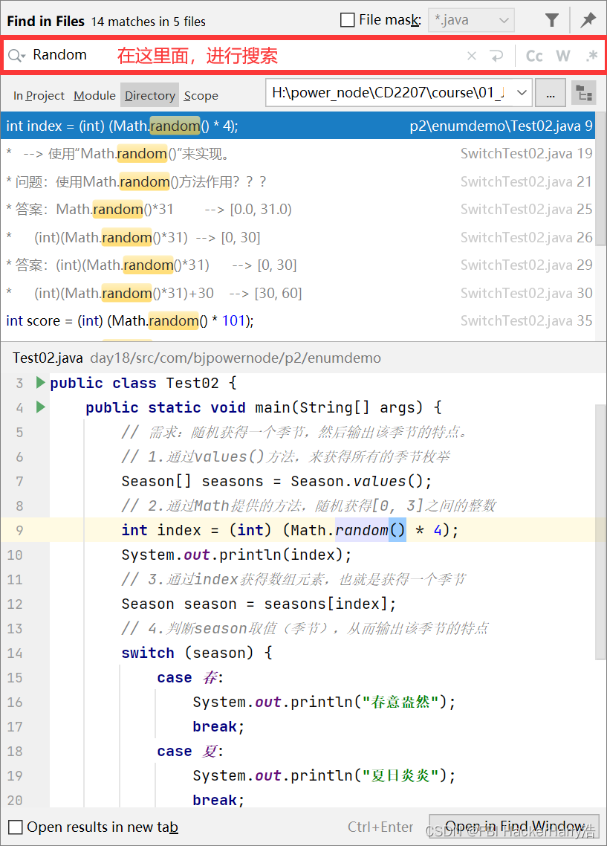
Task: Click seasons[index] code on line 12
Action: pos(325,604)
